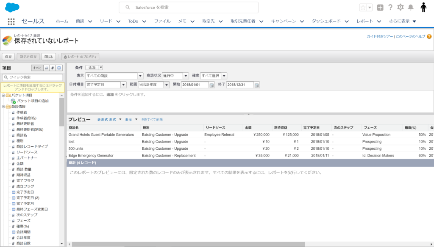Open the user profile avatar icon
This screenshot has height=247, width=434.
pyautogui.click(x=423, y=8)
